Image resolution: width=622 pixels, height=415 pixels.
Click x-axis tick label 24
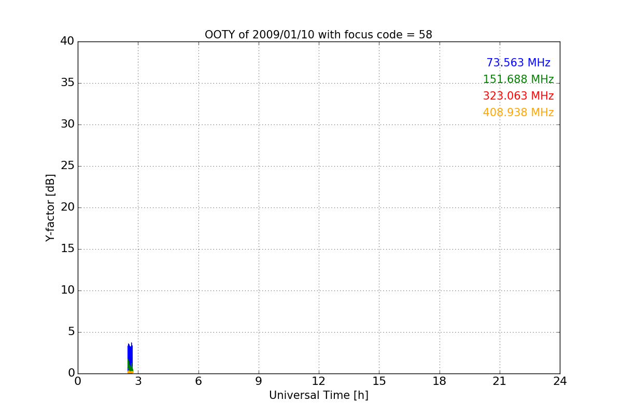tap(560, 381)
